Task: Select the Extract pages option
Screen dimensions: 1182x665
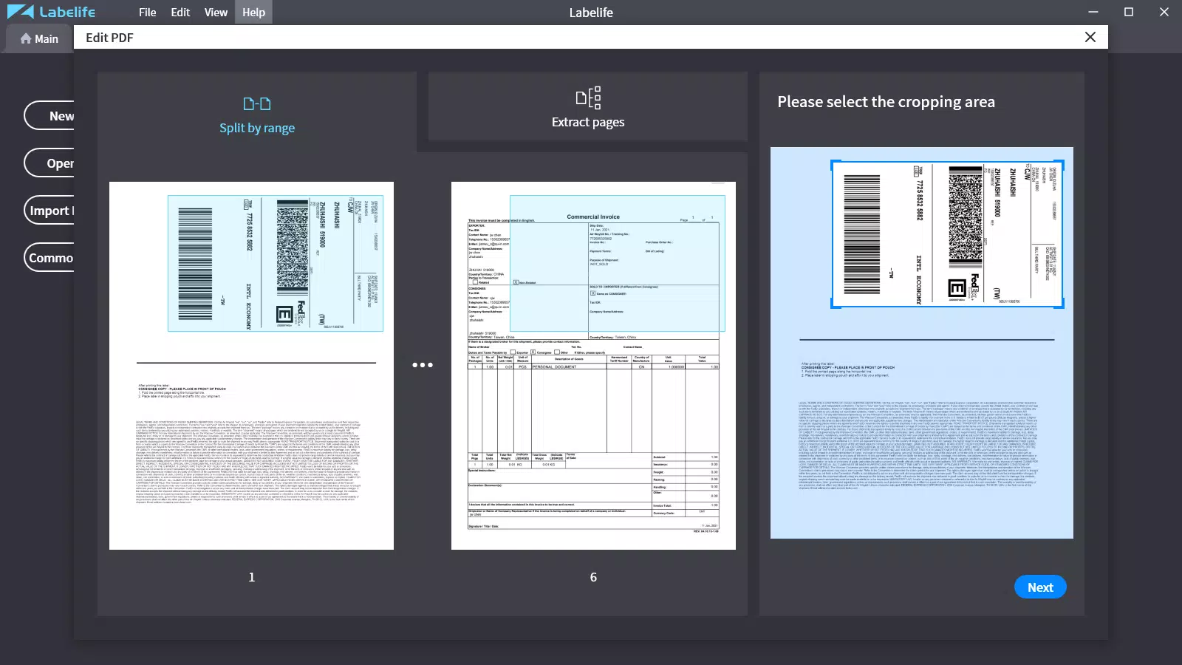Action: pyautogui.click(x=588, y=106)
